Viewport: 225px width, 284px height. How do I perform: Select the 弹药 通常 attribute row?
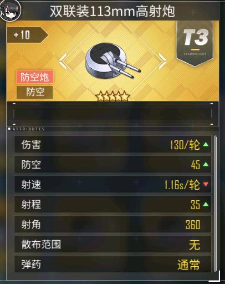113,264
